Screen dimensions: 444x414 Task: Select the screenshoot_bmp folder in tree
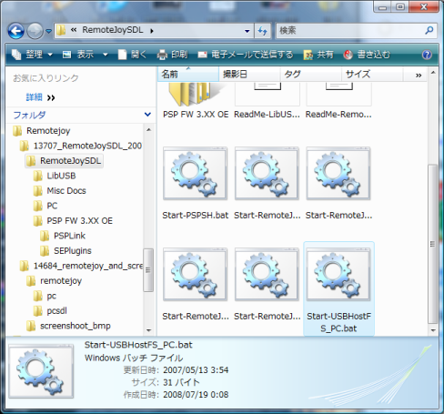[x=68, y=326]
